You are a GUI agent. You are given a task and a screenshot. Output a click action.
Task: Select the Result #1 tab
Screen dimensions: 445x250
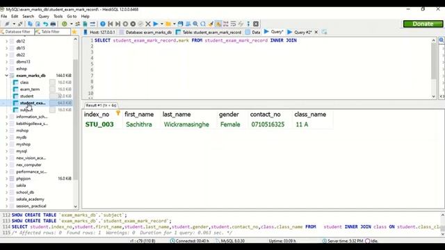pos(101,105)
